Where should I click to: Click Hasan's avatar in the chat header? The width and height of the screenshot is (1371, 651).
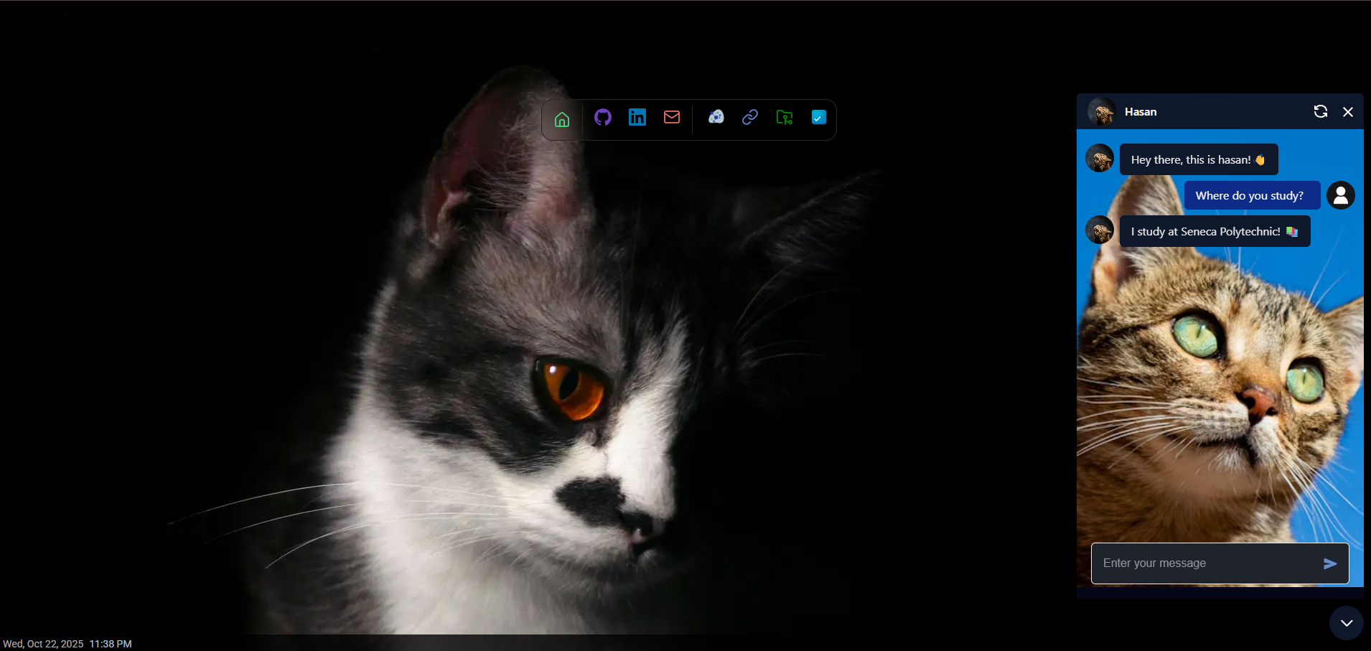tap(1101, 112)
